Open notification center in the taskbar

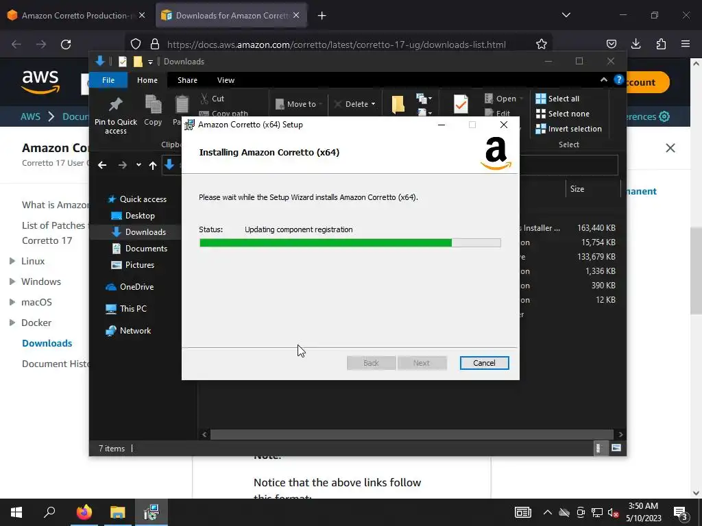point(681,514)
